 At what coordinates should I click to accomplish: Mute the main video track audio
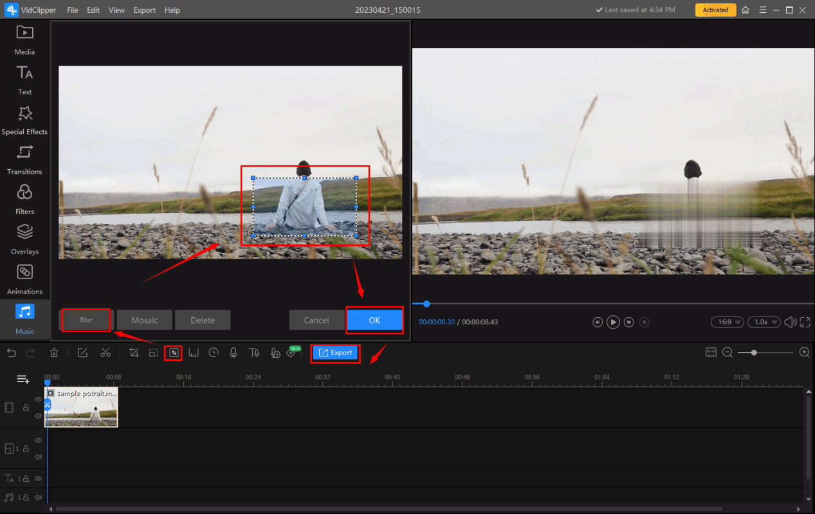point(38,416)
